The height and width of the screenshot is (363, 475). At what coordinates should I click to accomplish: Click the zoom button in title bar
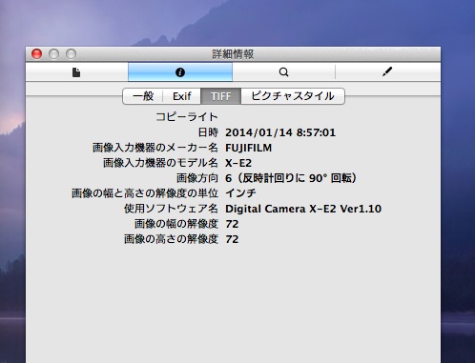pyautogui.click(x=71, y=54)
